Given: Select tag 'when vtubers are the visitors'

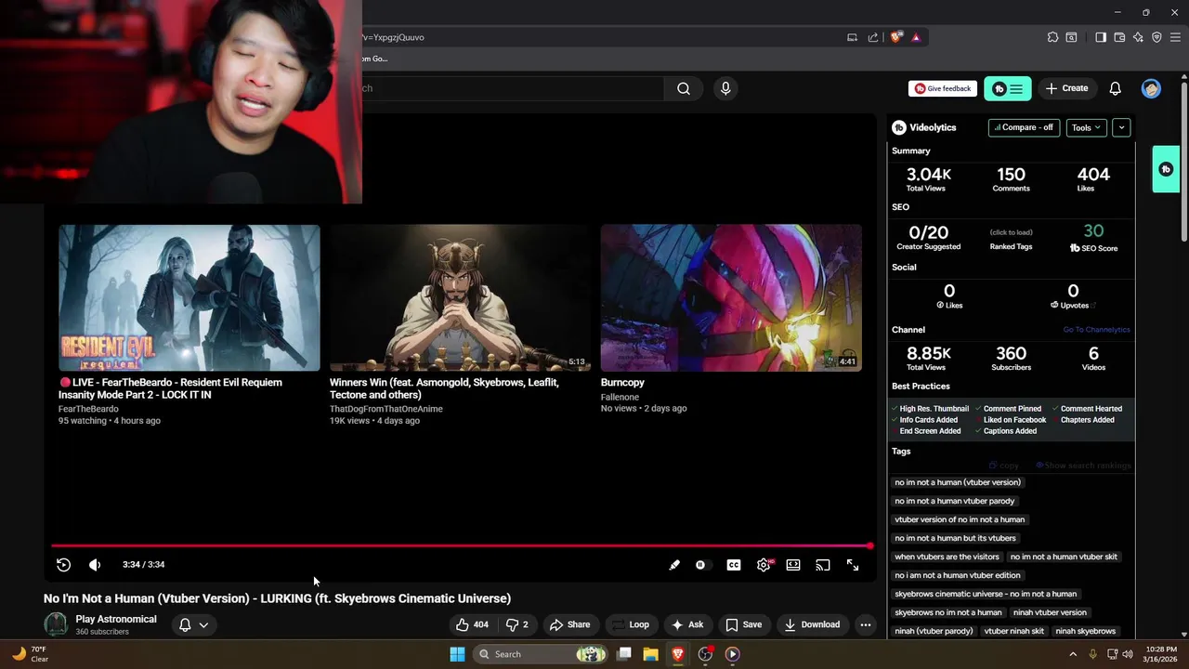Looking at the screenshot, I should click(947, 557).
